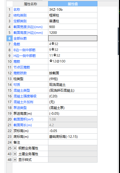The width and height of the screenshot is (120, 173).
Task: Click the 截面面积 value 1.08
Action: (52, 119)
